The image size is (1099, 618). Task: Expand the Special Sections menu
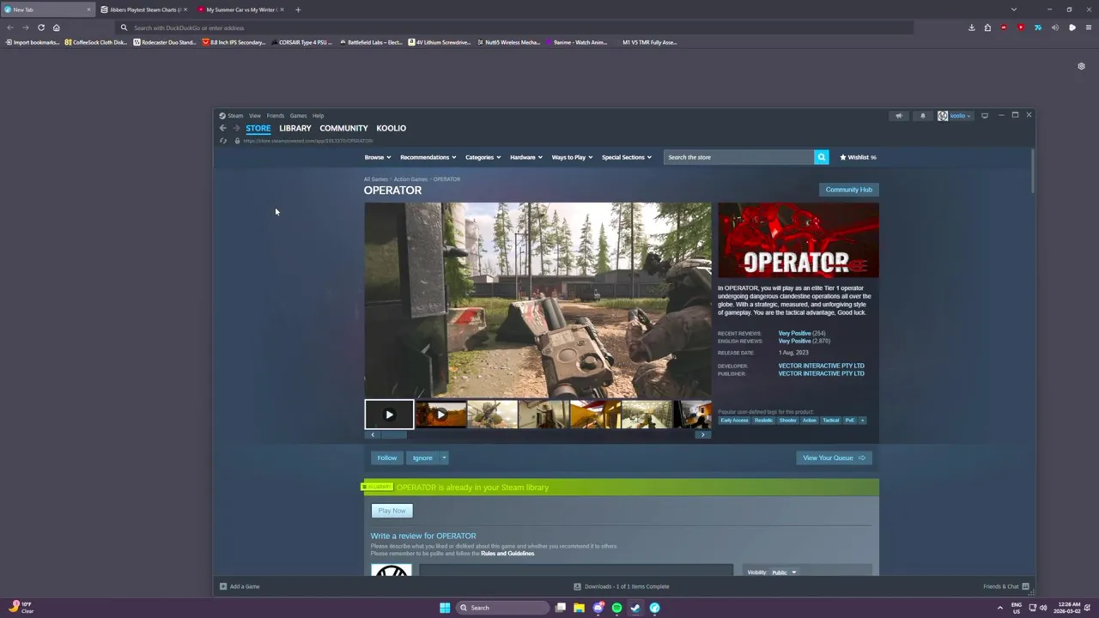(627, 157)
